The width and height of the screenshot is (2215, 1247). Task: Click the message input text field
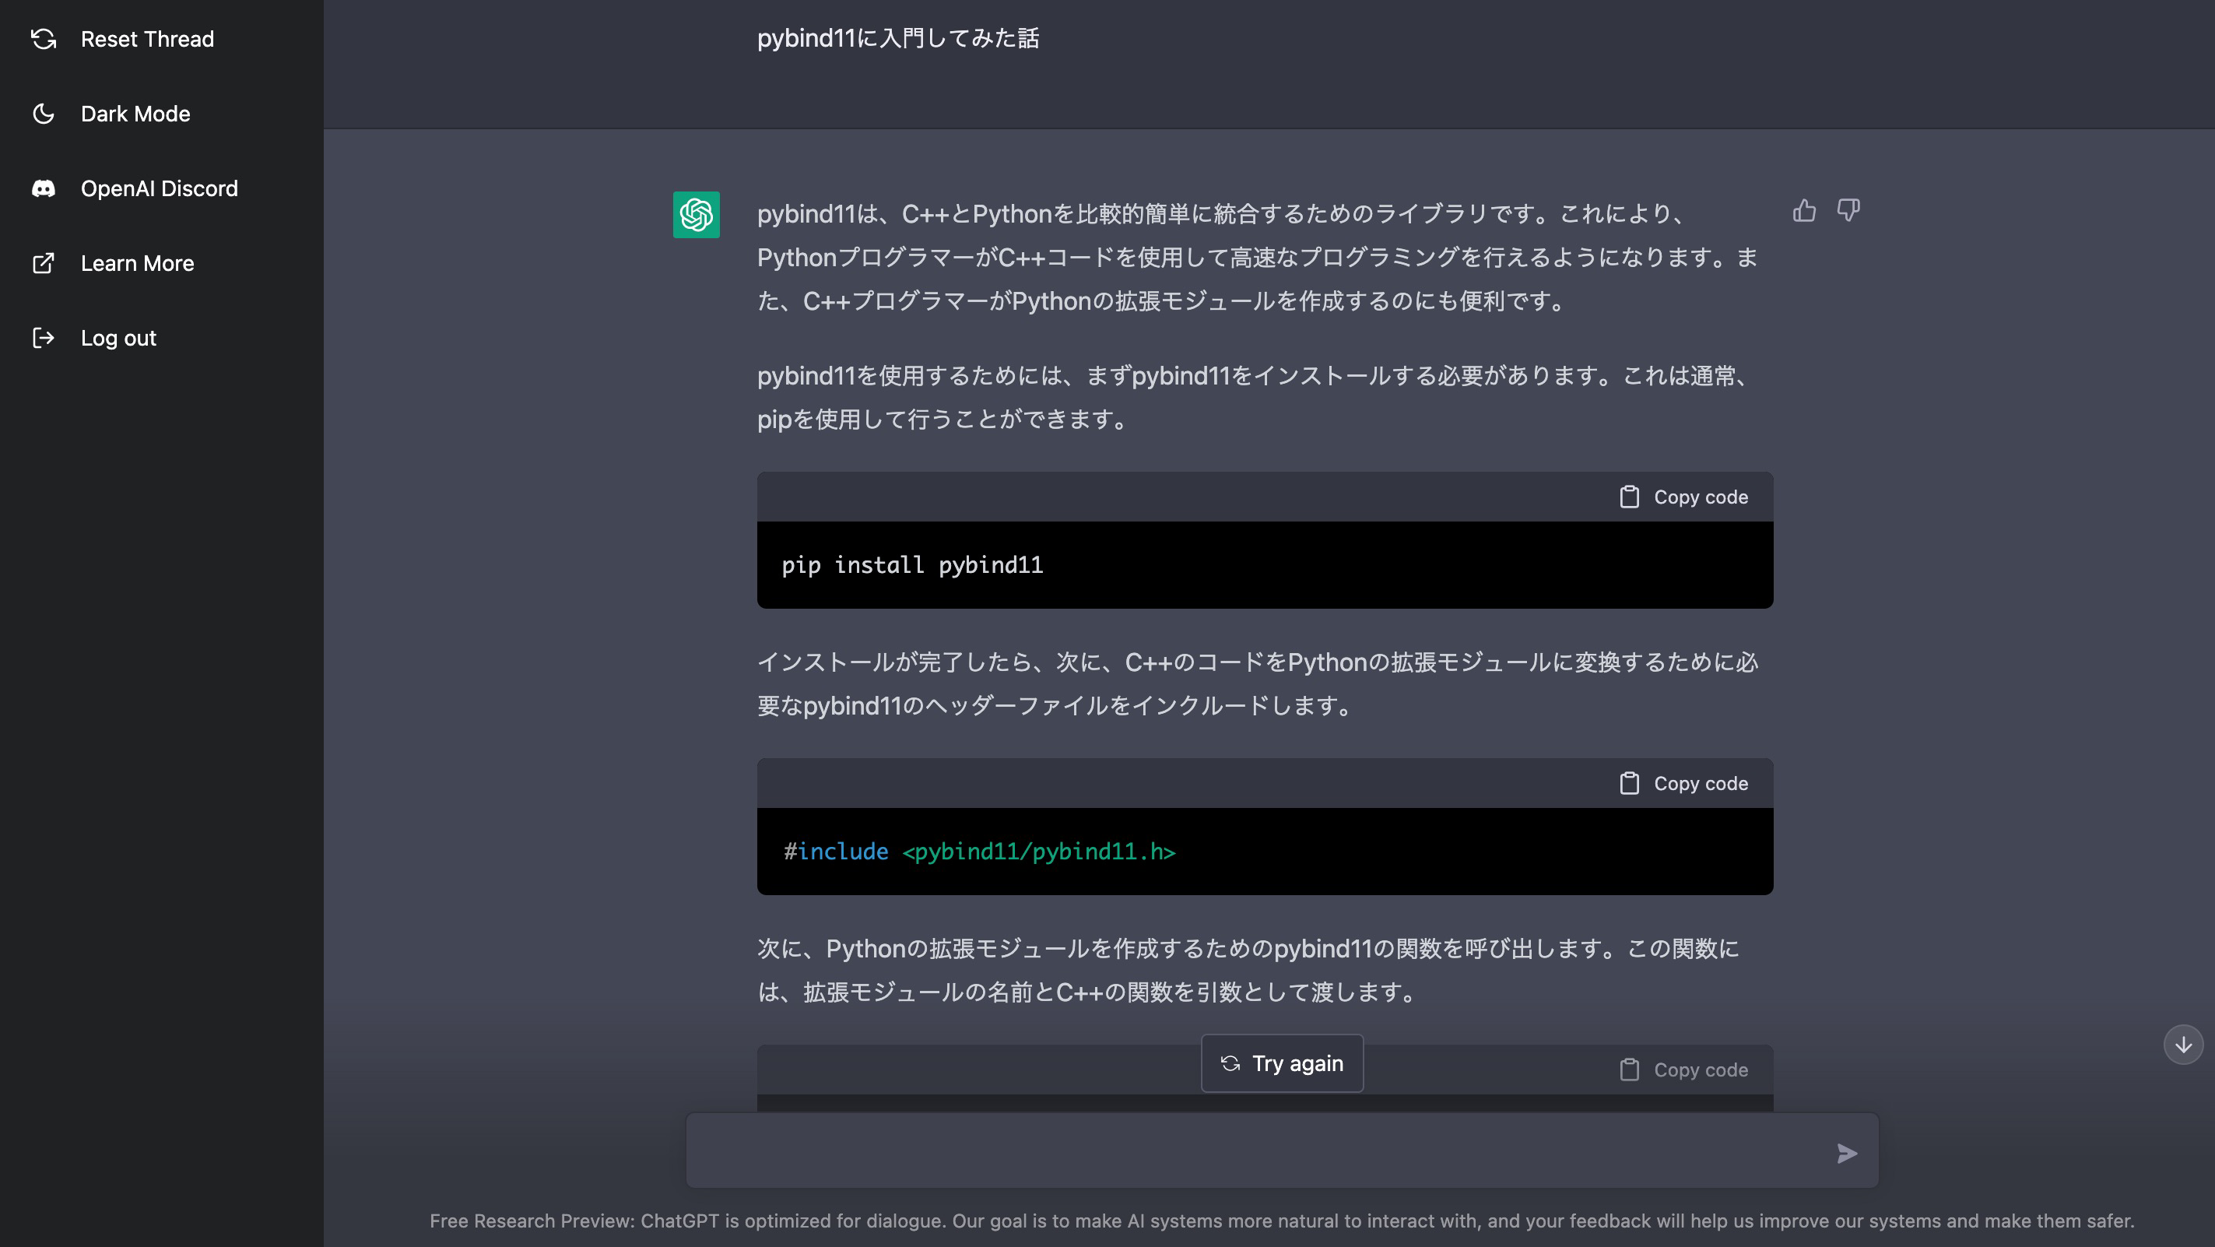[x=1255, y=1151]
